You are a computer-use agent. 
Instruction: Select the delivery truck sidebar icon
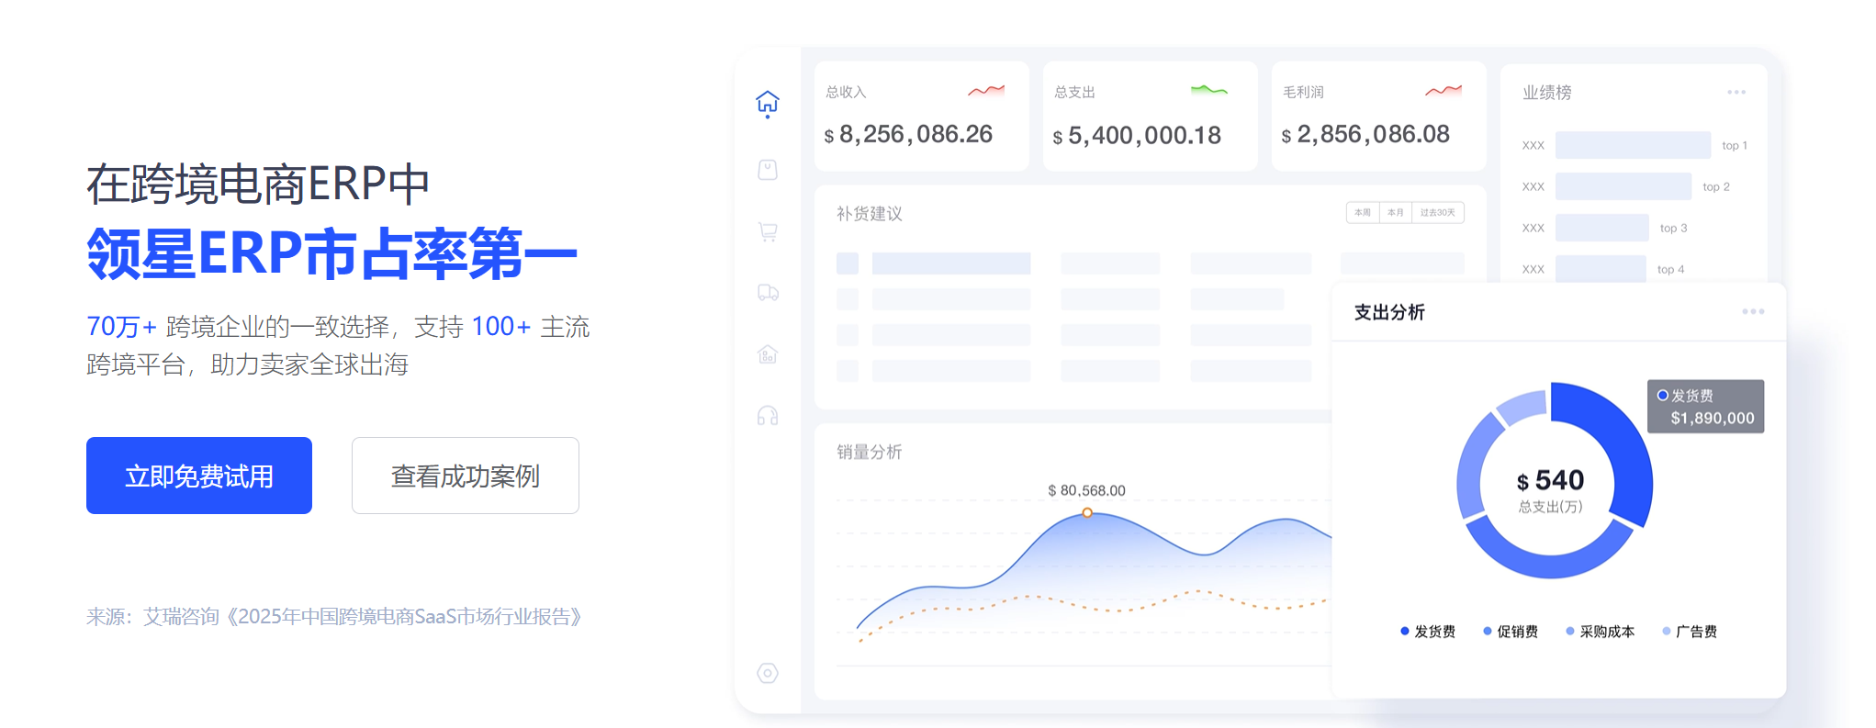click(x=768, y=293)
